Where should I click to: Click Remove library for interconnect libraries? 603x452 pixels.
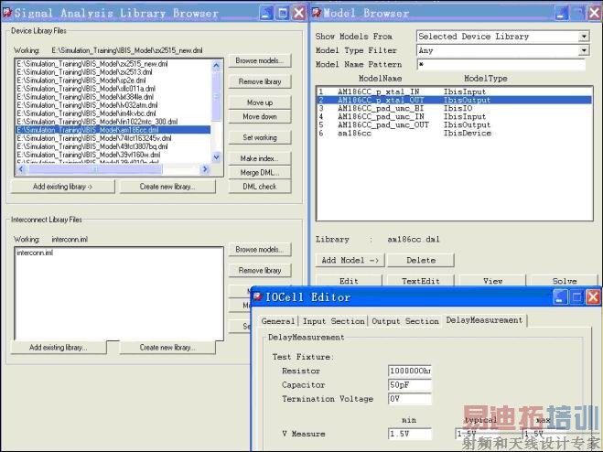260,271
